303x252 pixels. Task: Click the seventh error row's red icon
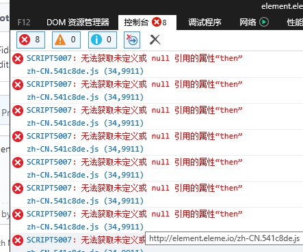18,214
